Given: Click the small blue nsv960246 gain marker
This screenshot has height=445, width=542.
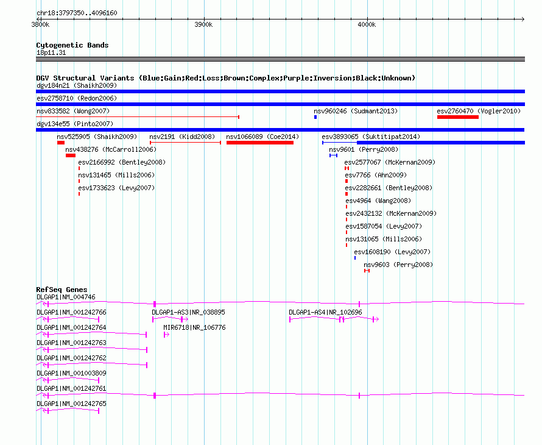Looking at the screenshot, I should point(315,117).
